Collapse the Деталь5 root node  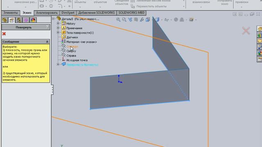53,19
